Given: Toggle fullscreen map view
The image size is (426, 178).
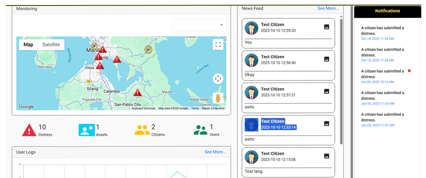Looking at the screenshot, I should (218, 45).
